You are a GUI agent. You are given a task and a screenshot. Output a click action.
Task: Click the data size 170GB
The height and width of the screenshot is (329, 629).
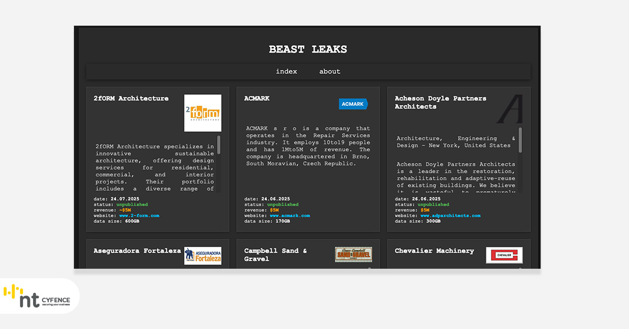283,221
